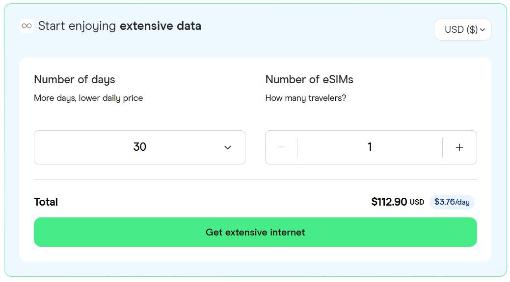Click the 'How many travelers?' text
The image size is (510, 282).
click(x=306, y=98)
